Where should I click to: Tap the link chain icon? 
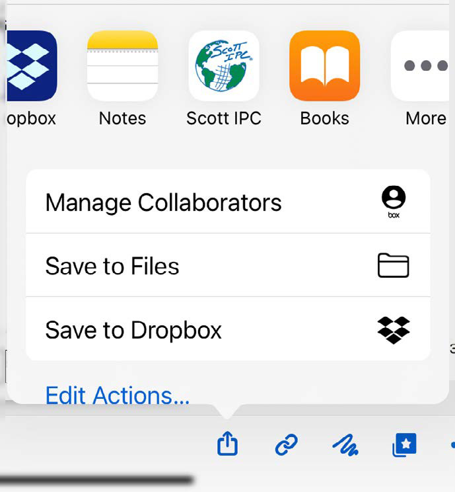(x=286, y=444)
